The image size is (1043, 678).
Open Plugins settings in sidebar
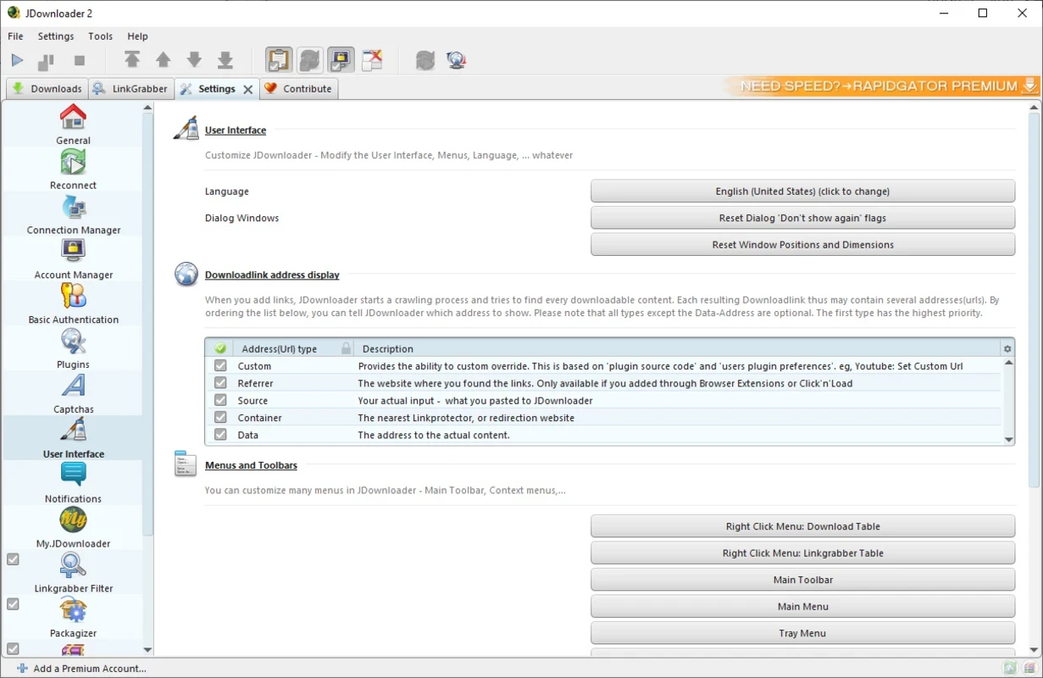click(73, 349)
